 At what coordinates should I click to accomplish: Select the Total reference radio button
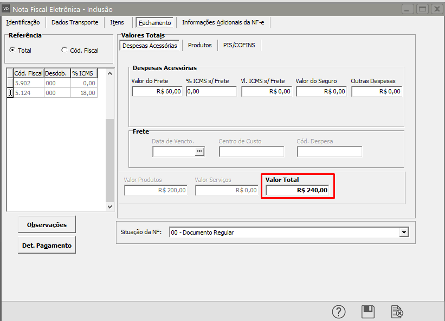click(12, 50)
